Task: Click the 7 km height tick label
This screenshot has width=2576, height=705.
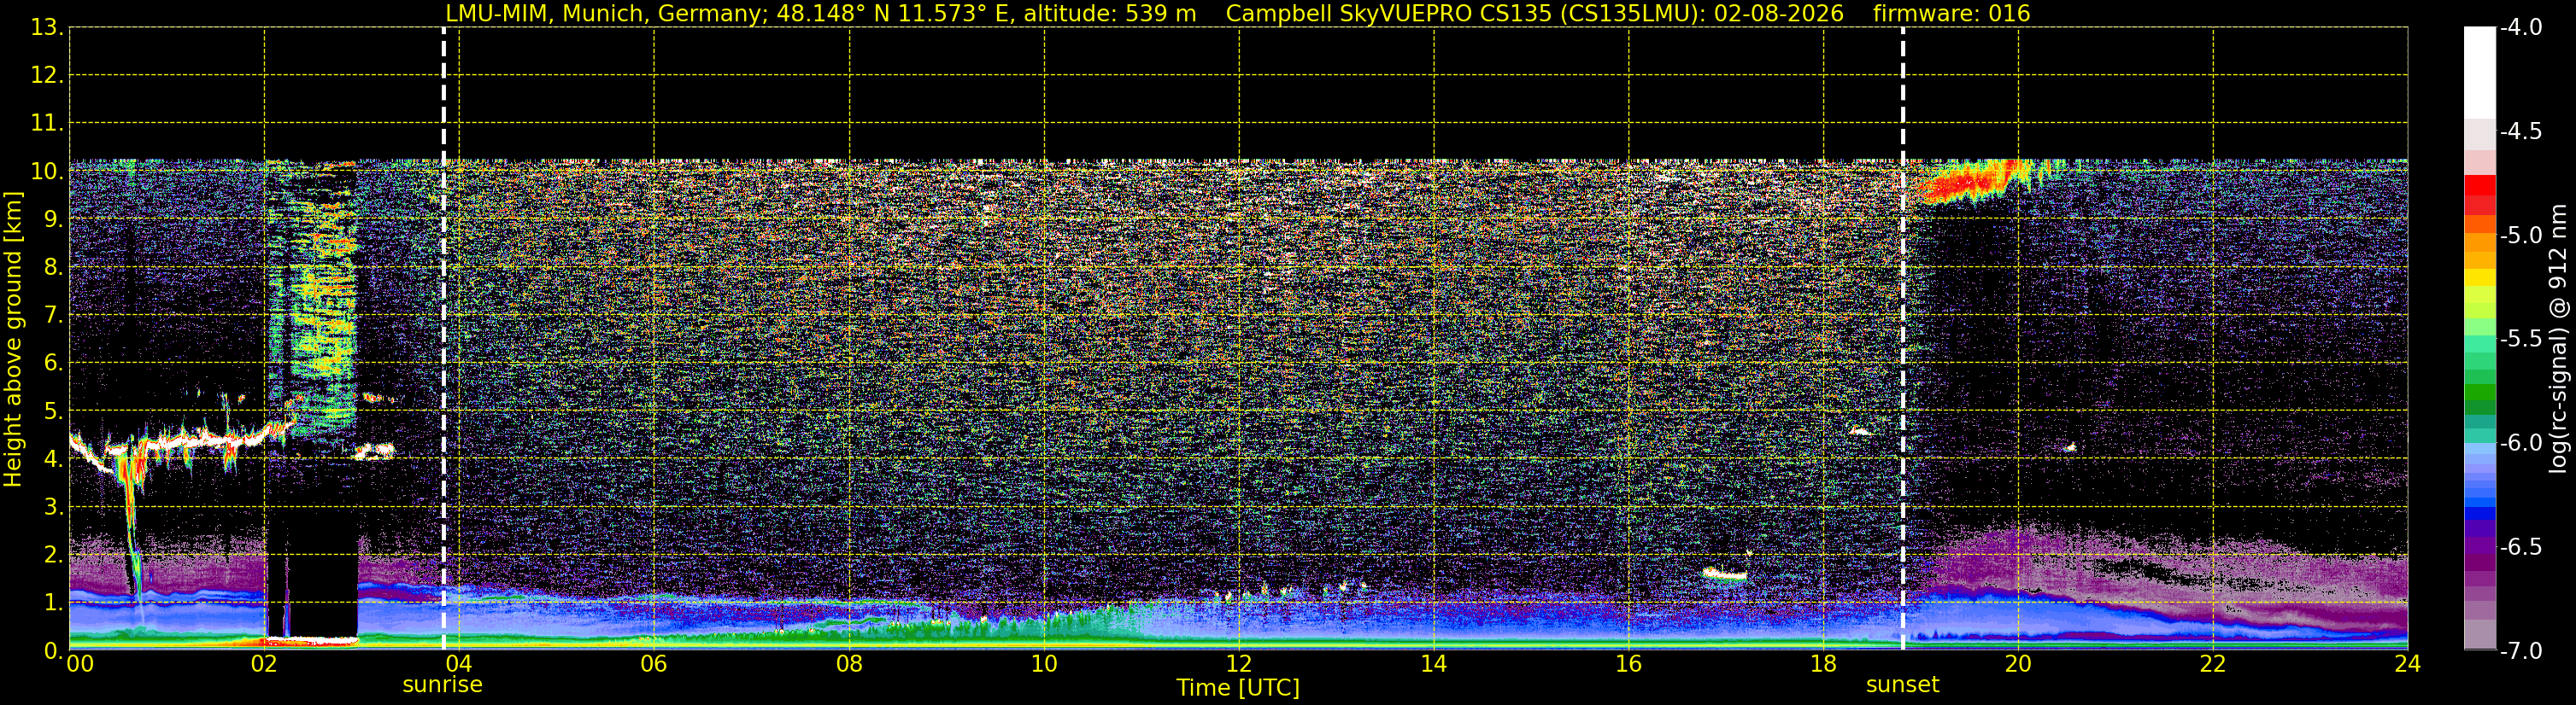Action: click(x=52, y=316)
